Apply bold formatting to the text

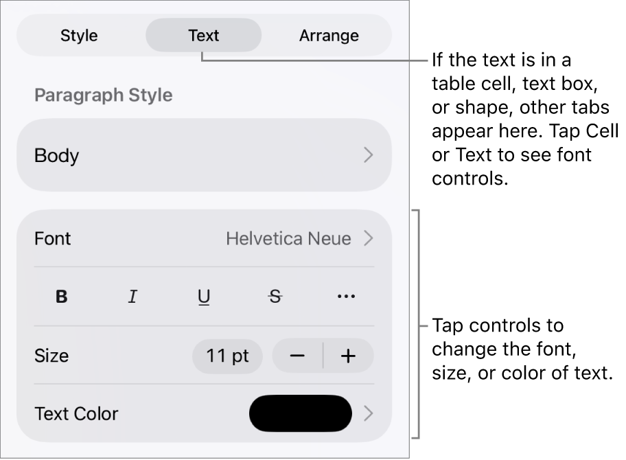click(x=60, y=296)
